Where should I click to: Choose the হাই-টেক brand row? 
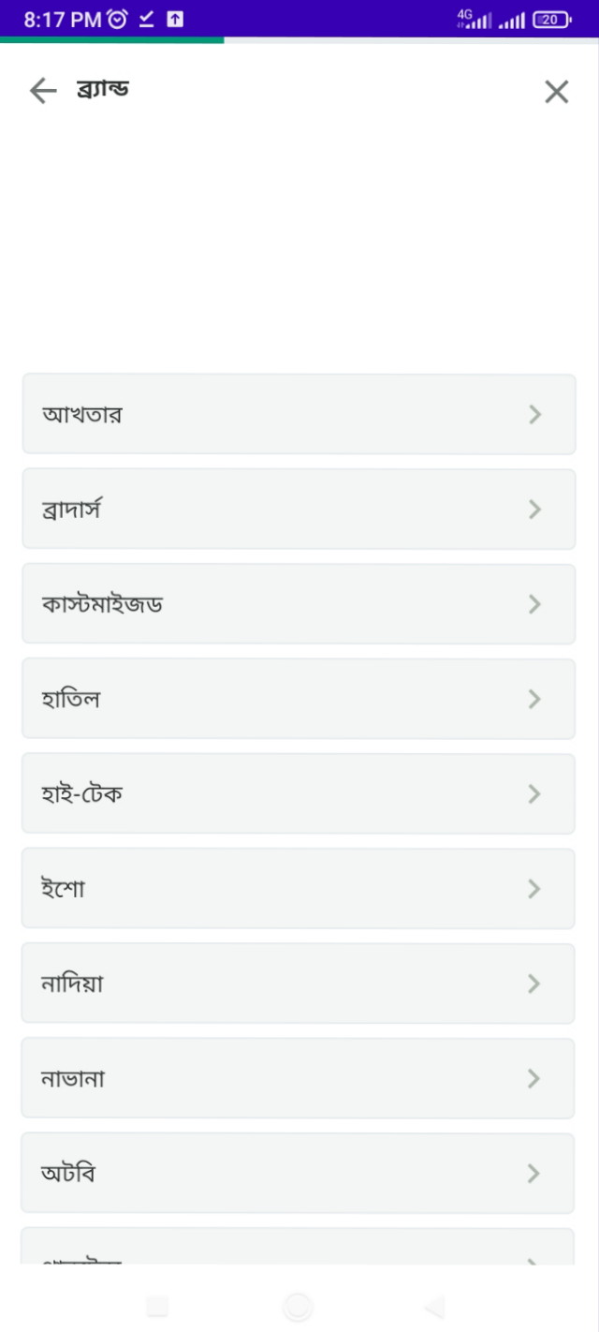[x=299, y=793]
